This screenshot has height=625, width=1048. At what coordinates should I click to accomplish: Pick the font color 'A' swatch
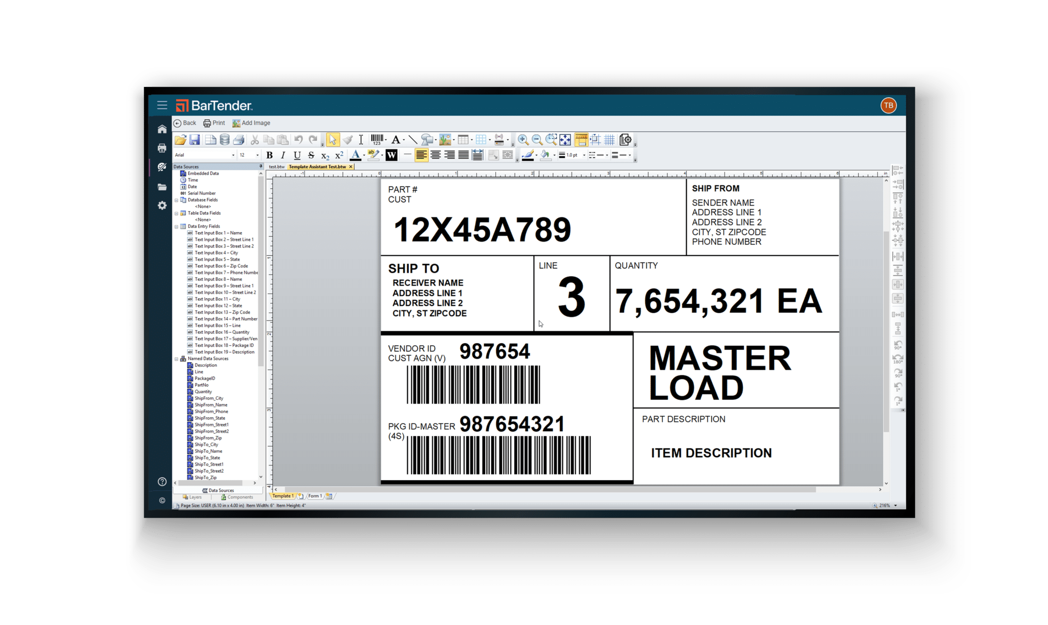(355, 155)
